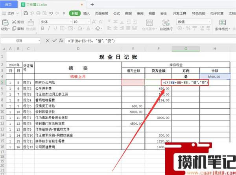Click the cell Borders icon
Image resolution: width=236 pixels, height=175 pixels.
point(62,28)
